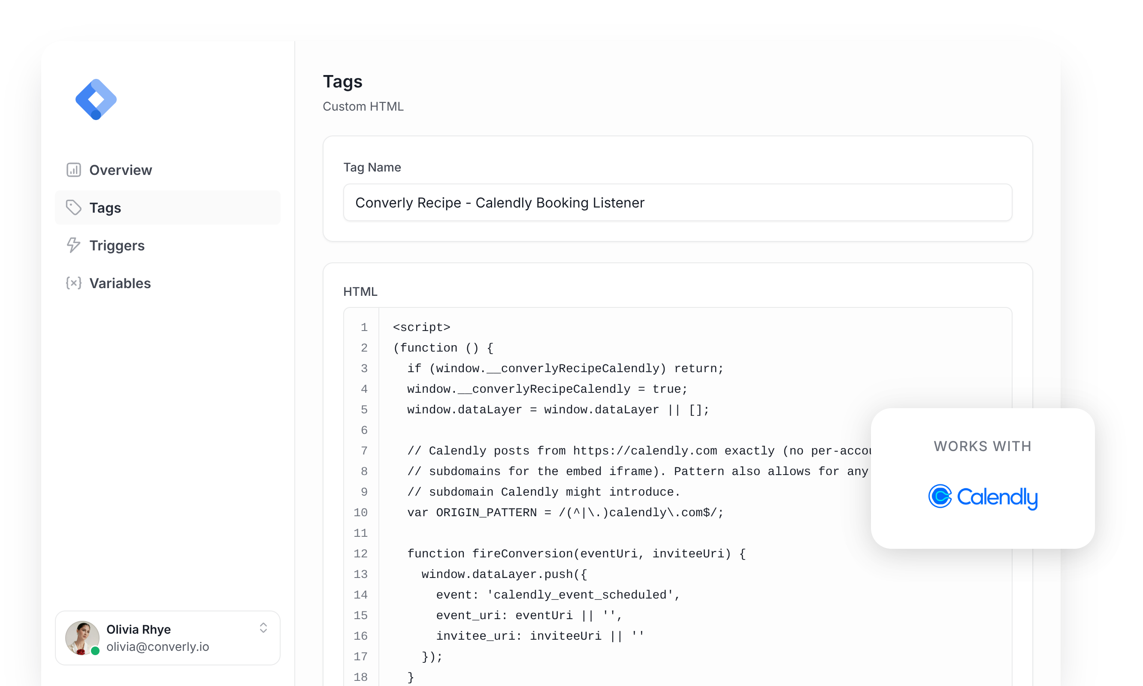The height and width of the screenshot is (686, 1143).
Task: Select the Tags label in sidebar
Action: (105, 208)
